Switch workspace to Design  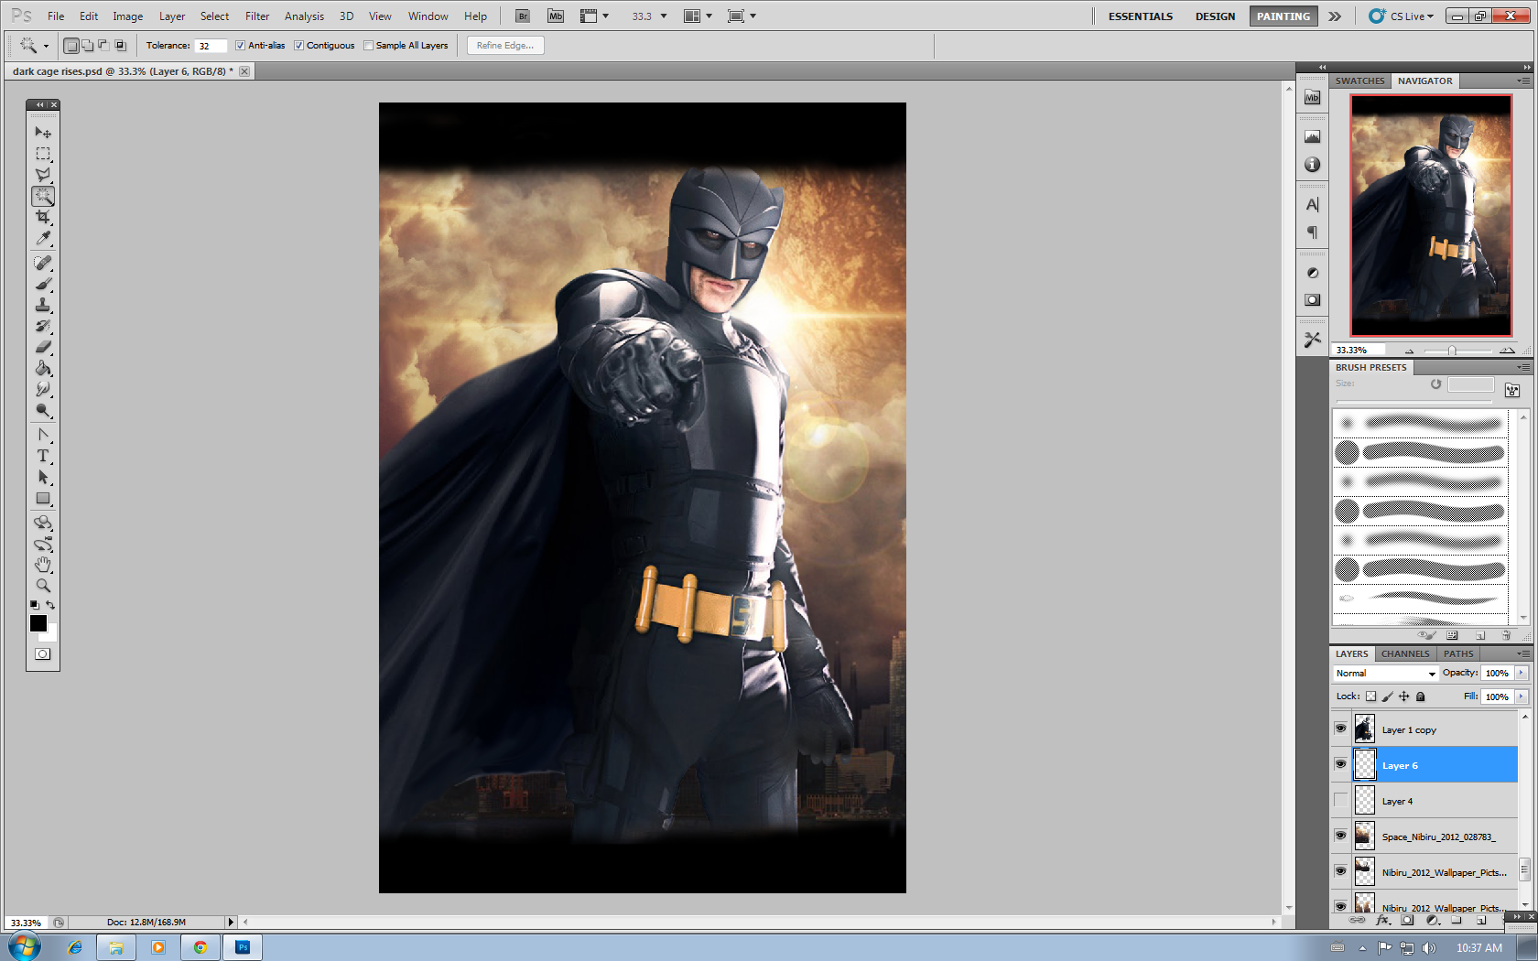point(1215,16)
